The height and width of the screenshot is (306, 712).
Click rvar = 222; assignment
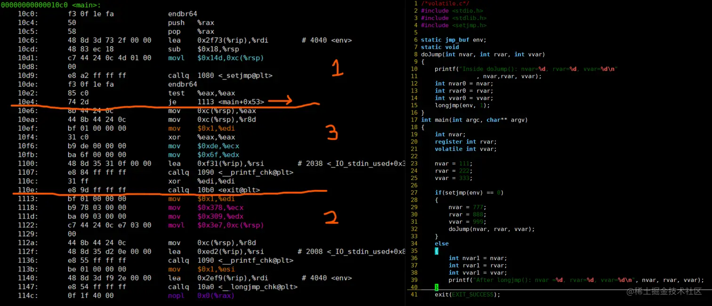point(453,171)
